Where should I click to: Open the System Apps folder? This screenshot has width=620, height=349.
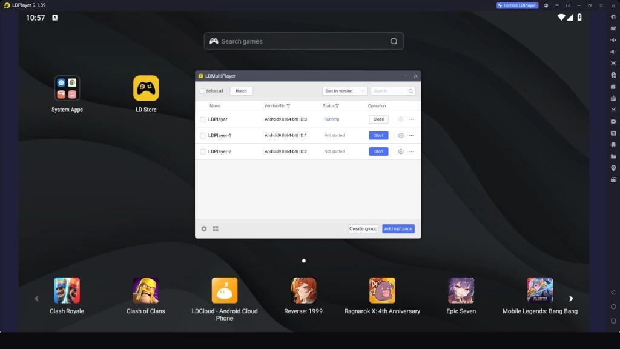click(x=67, y=88)
